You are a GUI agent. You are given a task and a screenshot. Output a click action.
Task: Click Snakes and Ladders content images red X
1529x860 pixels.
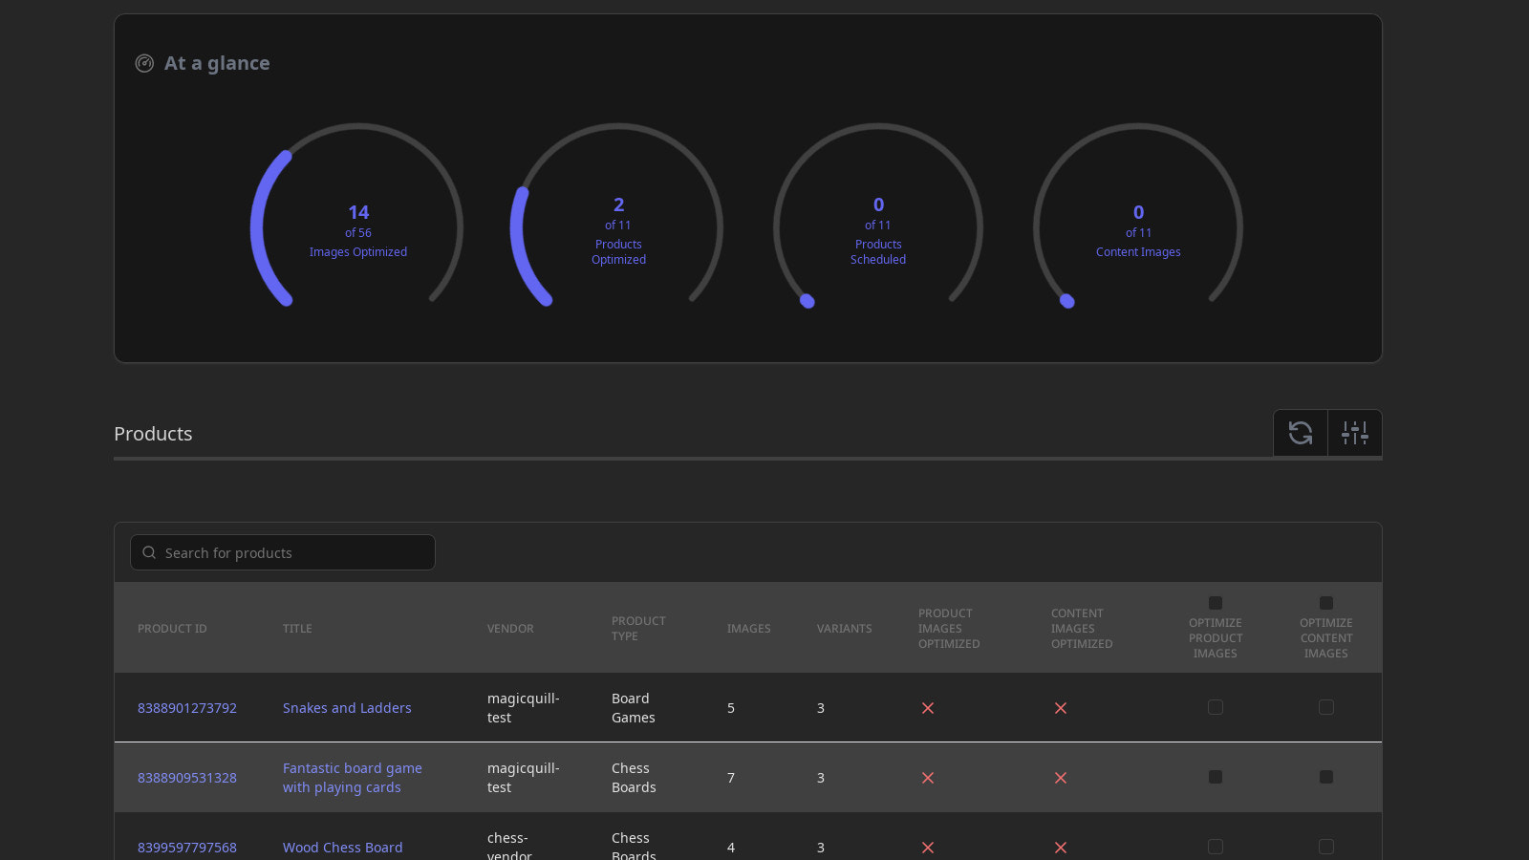1060,708
